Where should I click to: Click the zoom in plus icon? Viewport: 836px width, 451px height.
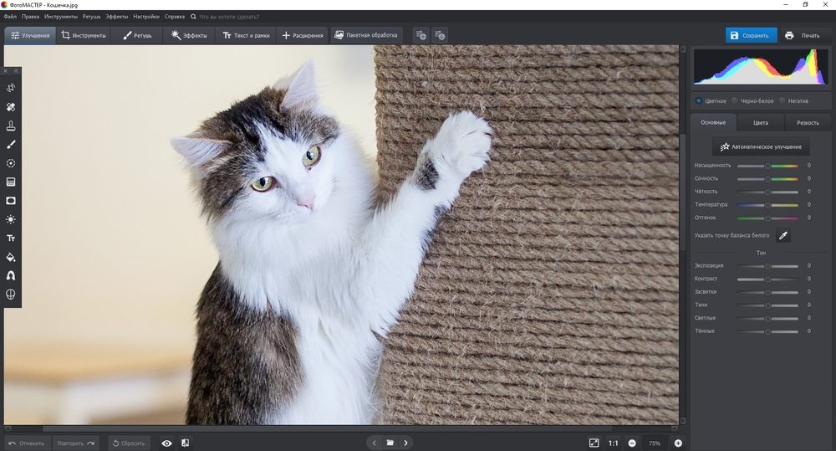click(x=678, y=443)
